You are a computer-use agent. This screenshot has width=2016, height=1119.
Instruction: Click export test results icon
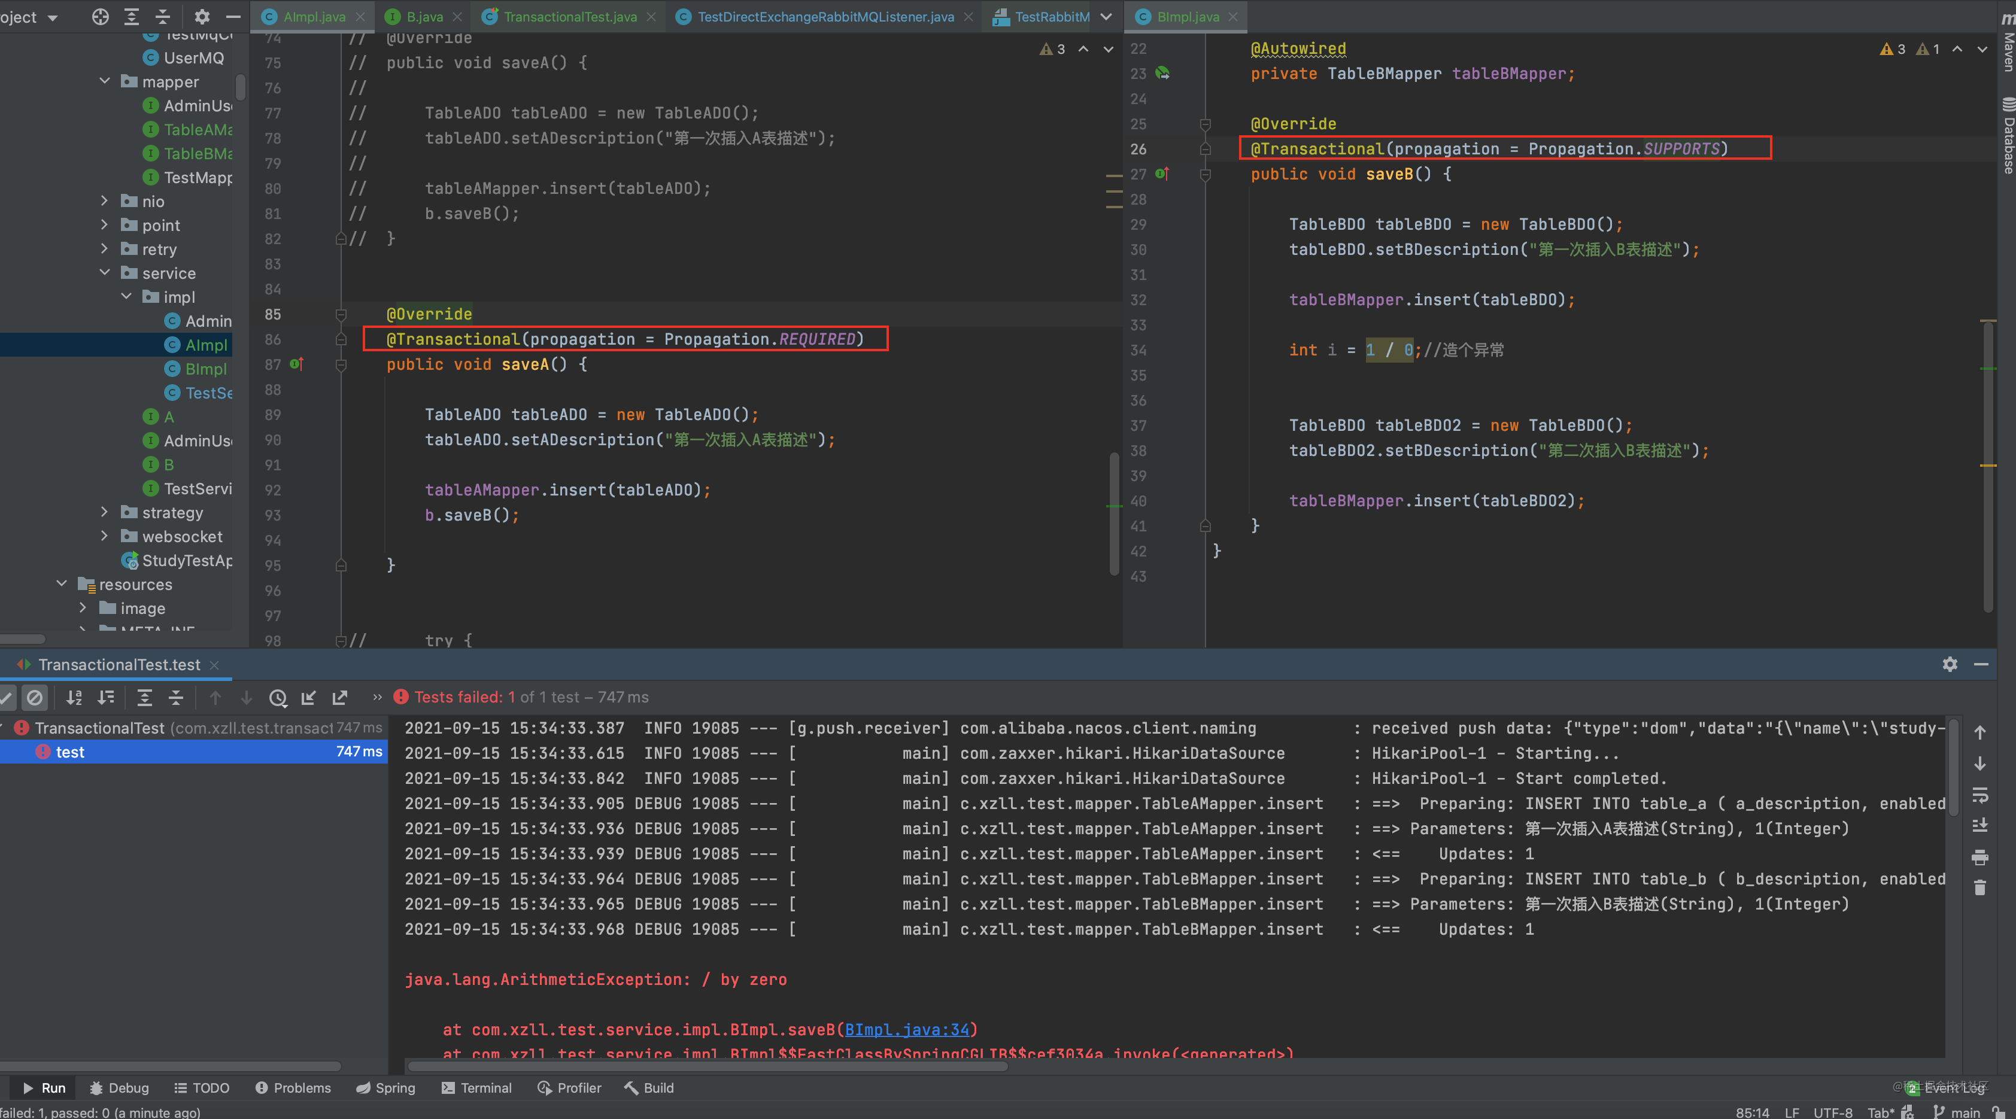point(339,697)
